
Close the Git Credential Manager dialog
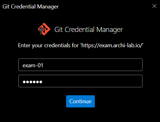(154, 6)
